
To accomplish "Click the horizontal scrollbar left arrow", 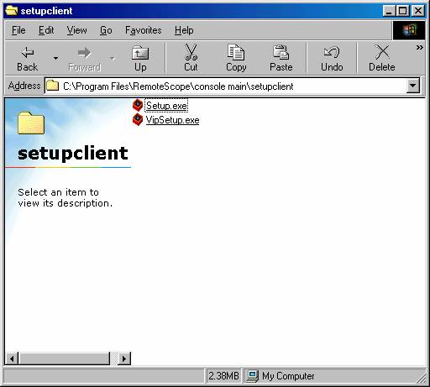I will pyautogui.click(x=12, y=358).
